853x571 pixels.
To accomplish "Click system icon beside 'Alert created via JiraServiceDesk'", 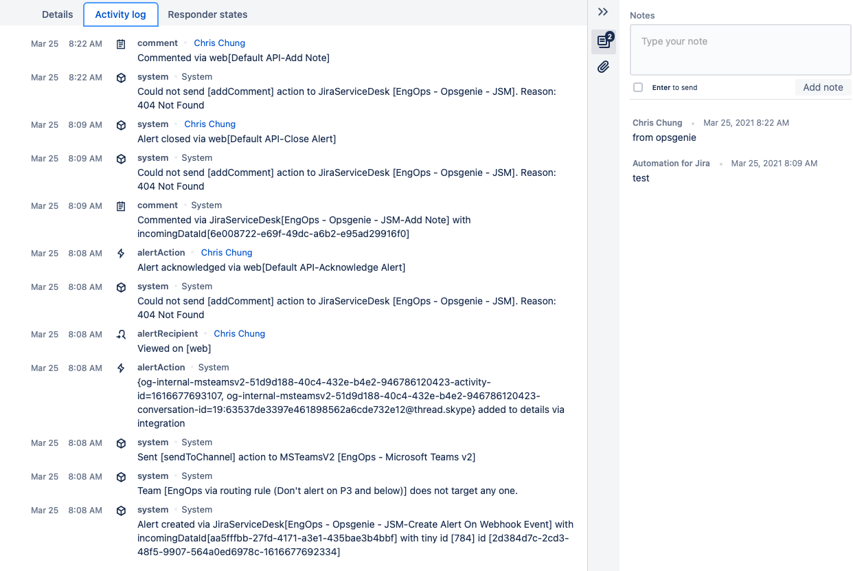I will (121, 511).
